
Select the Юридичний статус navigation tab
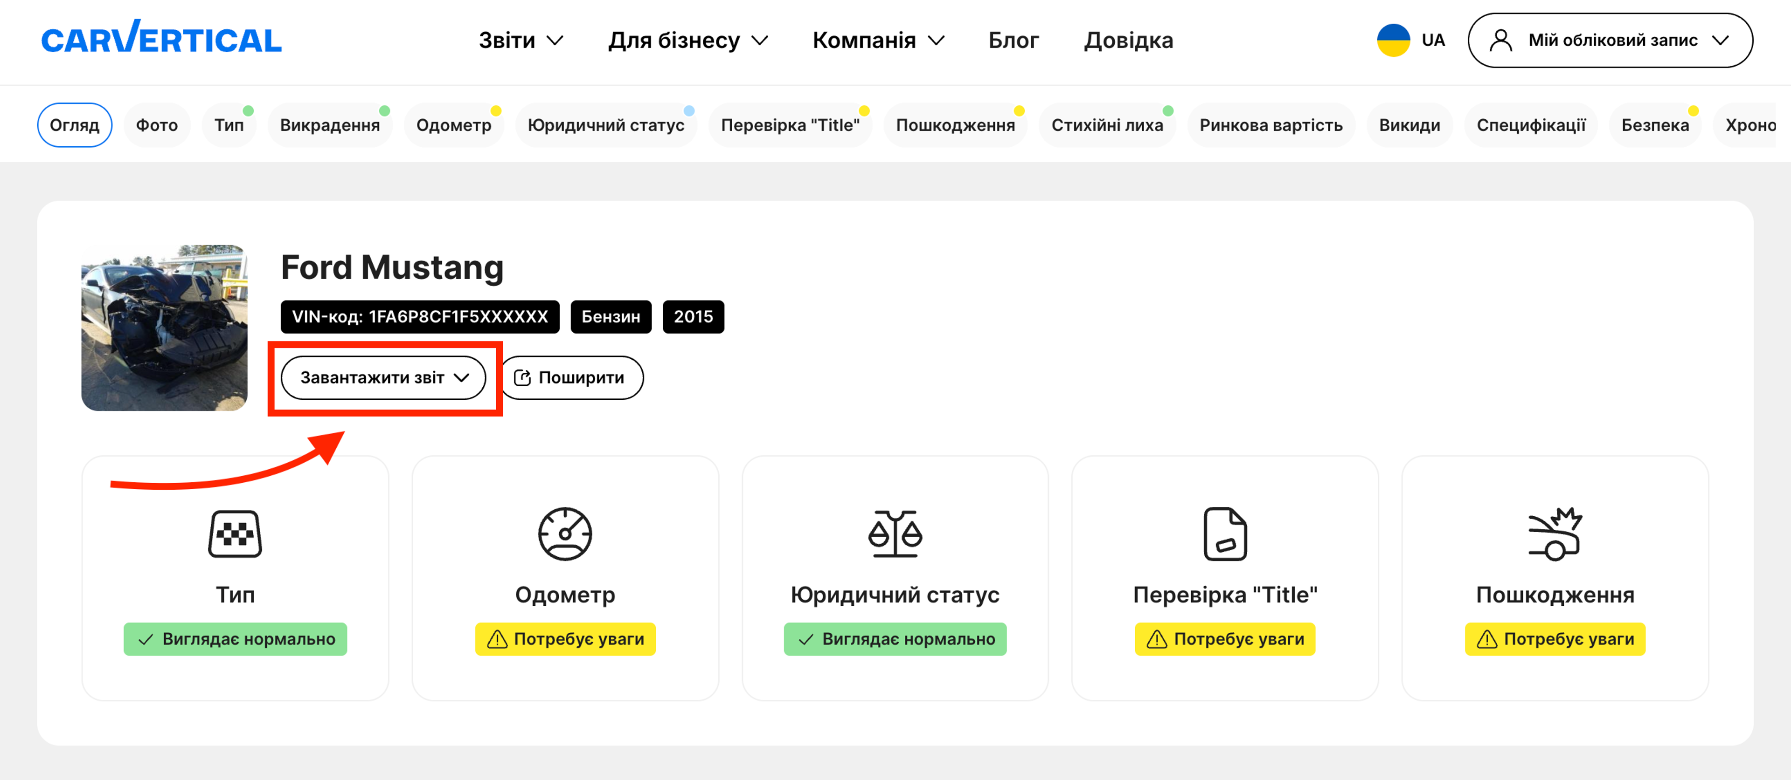605,125
